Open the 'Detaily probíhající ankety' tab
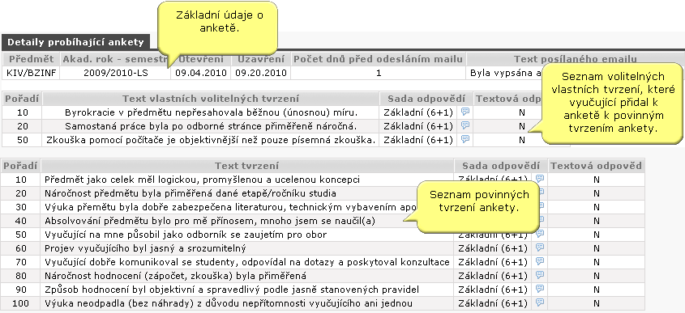Viewport: 685px width, 313px height. coord(75,42)
